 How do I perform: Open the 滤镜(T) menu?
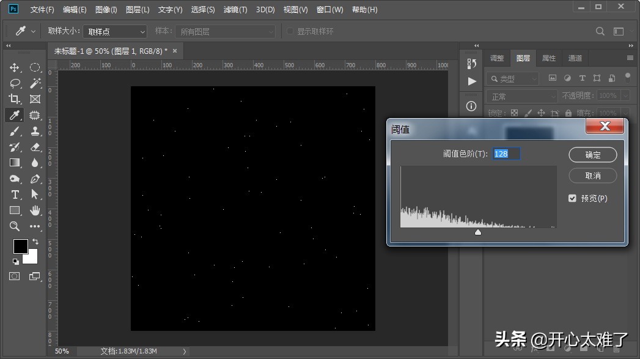pyautogui.click(x=235, y=9)
